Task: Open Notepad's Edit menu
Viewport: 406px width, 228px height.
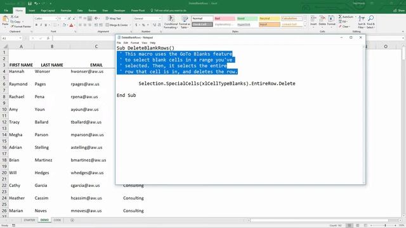Action: (126, 42)
